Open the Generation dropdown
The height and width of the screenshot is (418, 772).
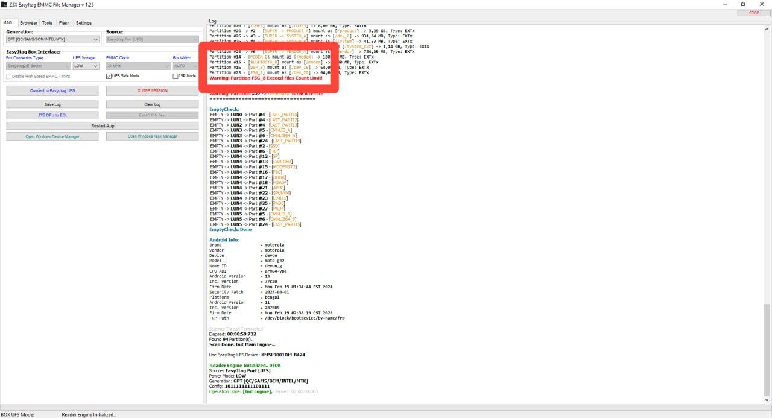tap(52, 39)
